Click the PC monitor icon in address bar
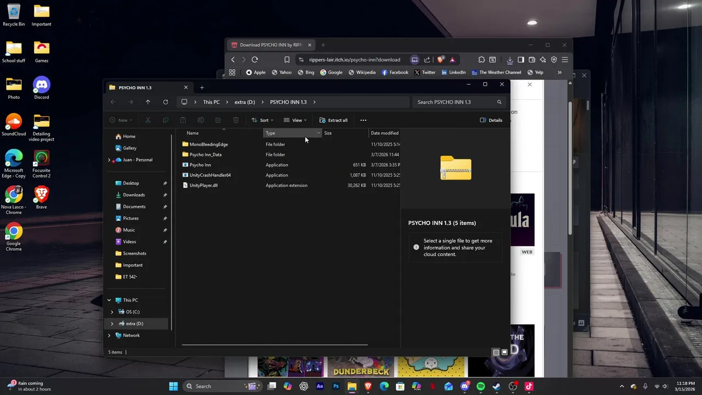702x395 pixels. [184, 102]
